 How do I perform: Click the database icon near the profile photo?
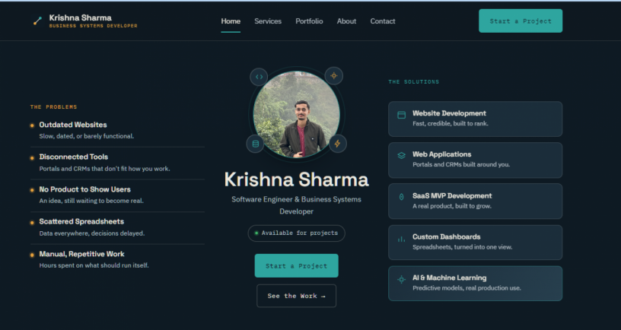(x=256, y=144)
